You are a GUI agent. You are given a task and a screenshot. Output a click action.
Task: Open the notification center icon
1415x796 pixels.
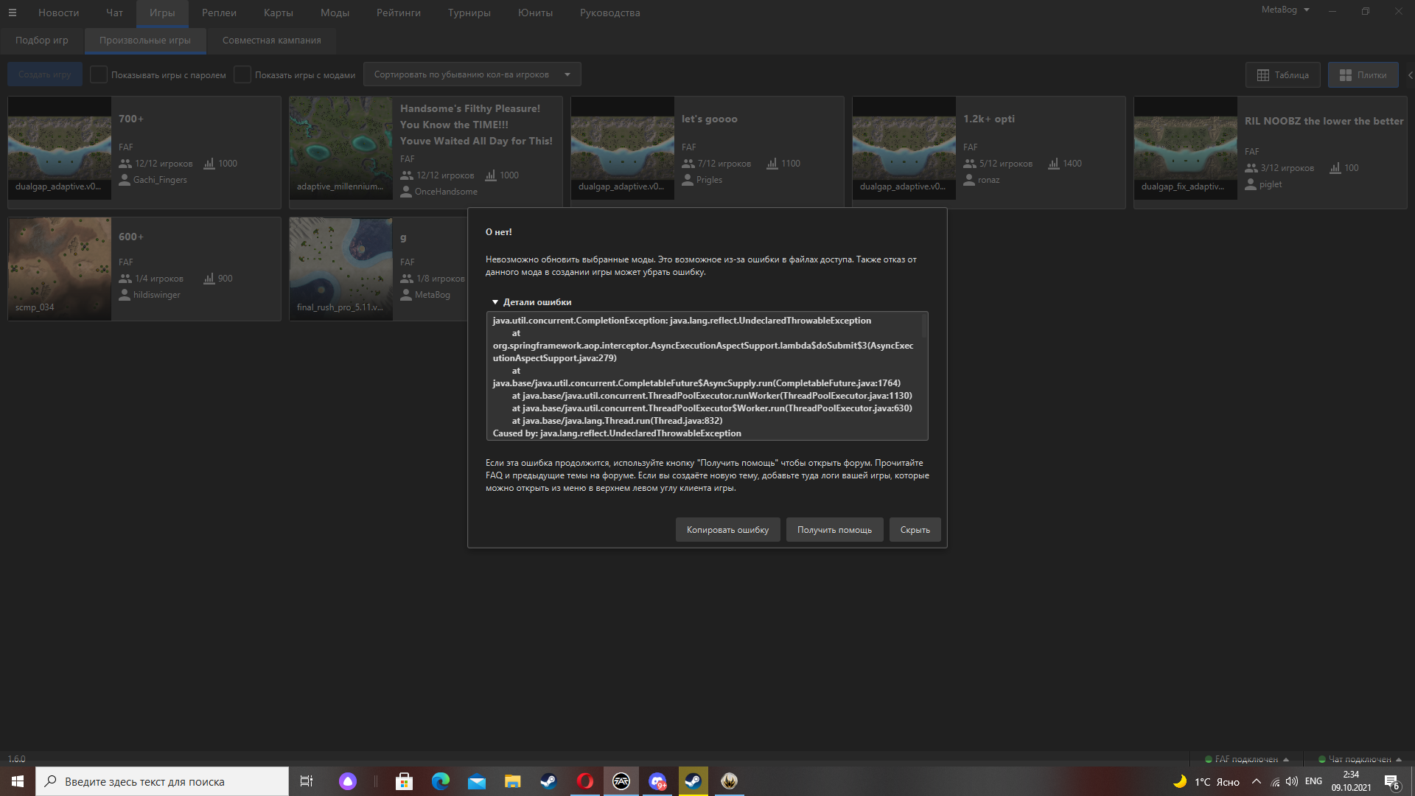coord(1391,782)
